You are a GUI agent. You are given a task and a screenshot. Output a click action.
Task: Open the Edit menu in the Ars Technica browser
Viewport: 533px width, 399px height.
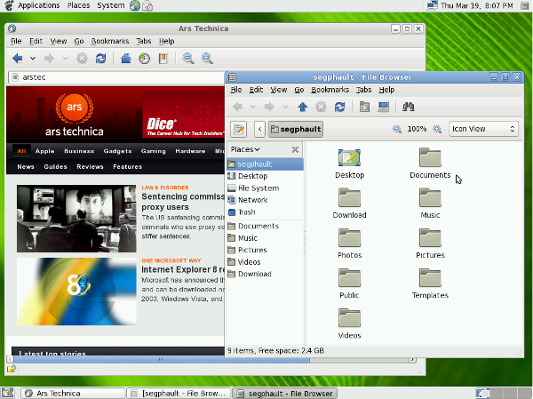(36, 41)
